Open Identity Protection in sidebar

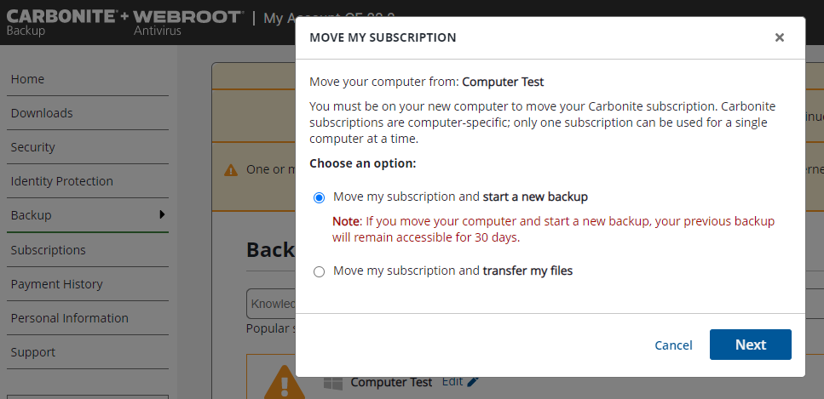pos(61,181)
